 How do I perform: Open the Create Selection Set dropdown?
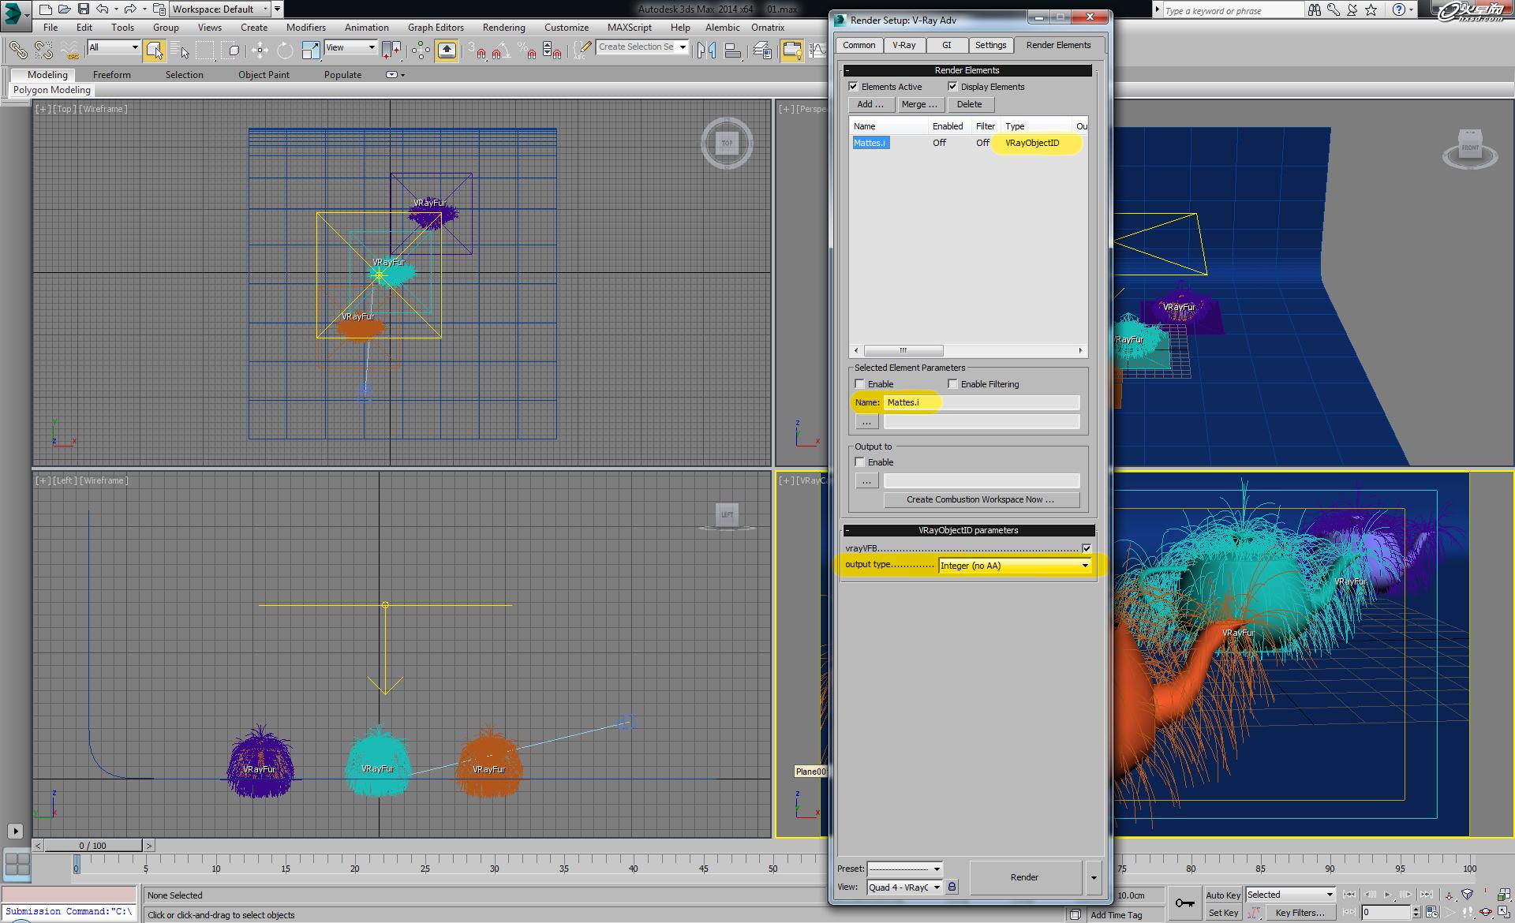[642, 47]
